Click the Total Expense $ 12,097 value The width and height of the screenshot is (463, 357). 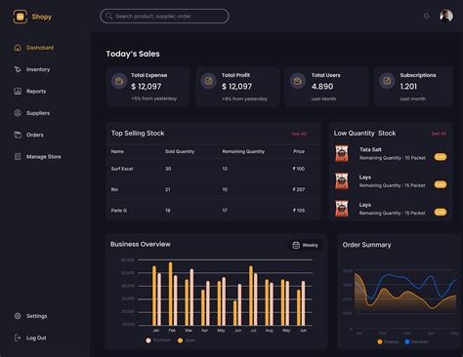point(147,87)
